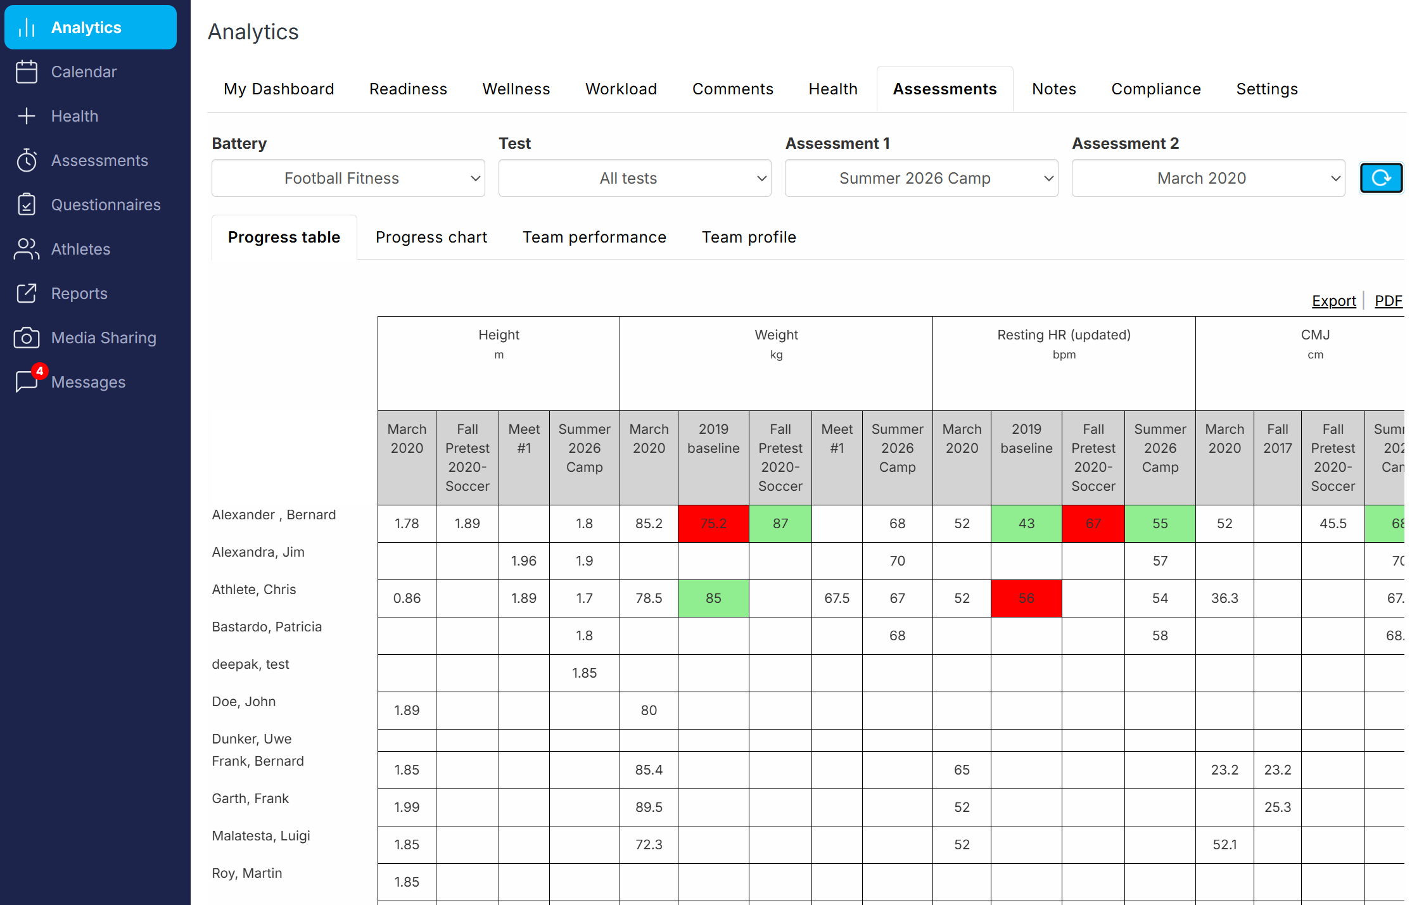Screen dimensions: 1412x905
Task: Open the Calendar icon in sidebar
Action: click(x=27, y=72)
